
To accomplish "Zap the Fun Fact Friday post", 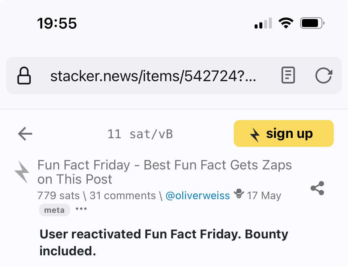I will 22,172.
